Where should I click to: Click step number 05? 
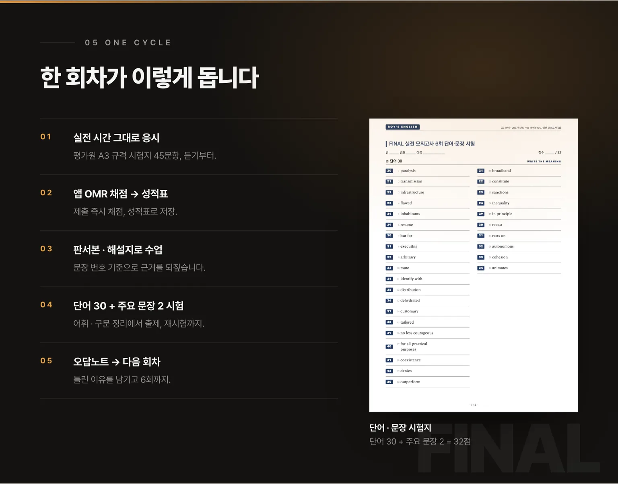pos(46,360)
